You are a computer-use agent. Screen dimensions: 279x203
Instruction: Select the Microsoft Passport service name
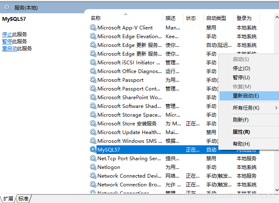120,80
